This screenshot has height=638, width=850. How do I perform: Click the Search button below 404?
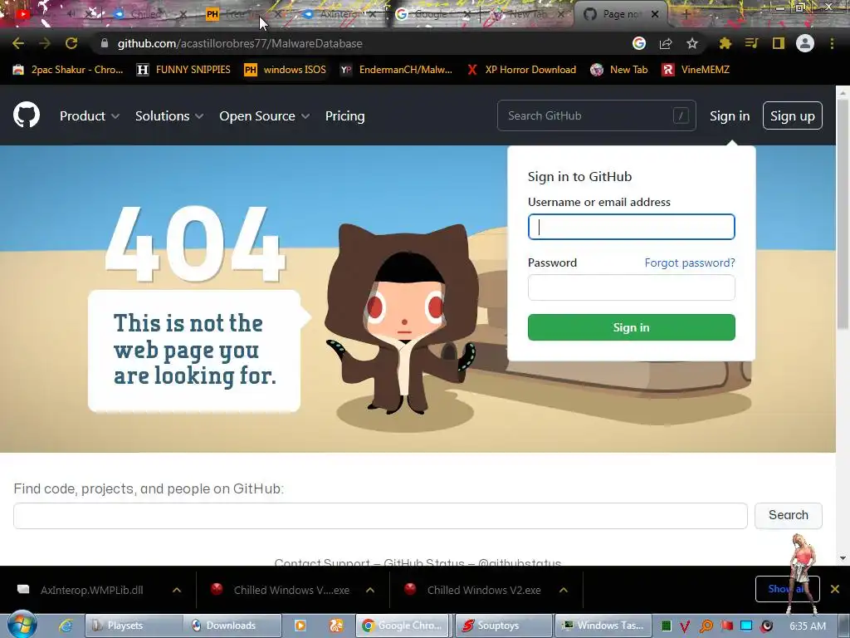(x=789, y=515)
